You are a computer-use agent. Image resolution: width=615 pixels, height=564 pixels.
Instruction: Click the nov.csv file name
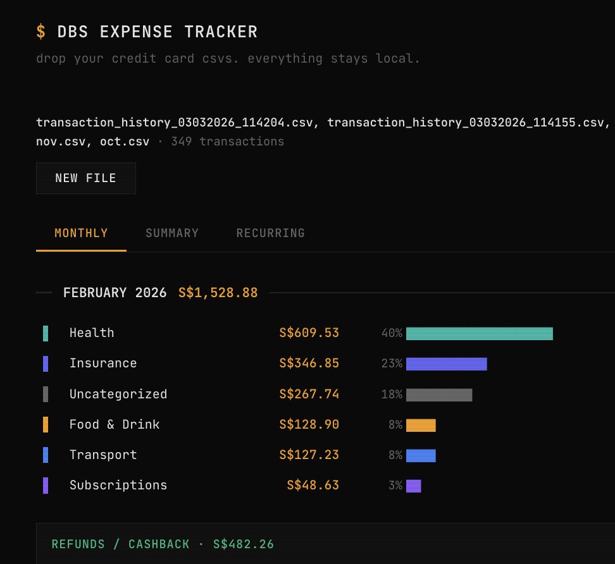tap(61, 142)
